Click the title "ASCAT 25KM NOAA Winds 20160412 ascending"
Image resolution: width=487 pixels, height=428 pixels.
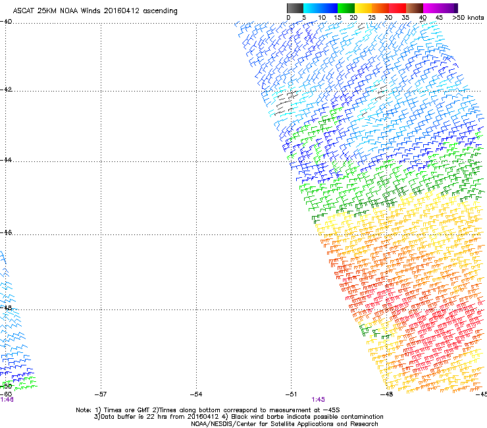(x=95, y=11)
